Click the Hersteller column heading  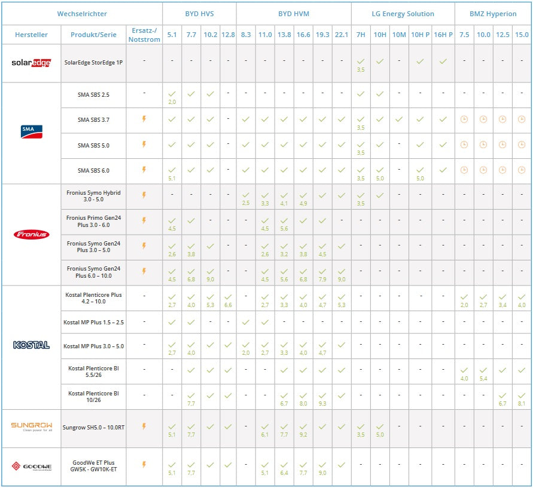click(x=31, y=35)
